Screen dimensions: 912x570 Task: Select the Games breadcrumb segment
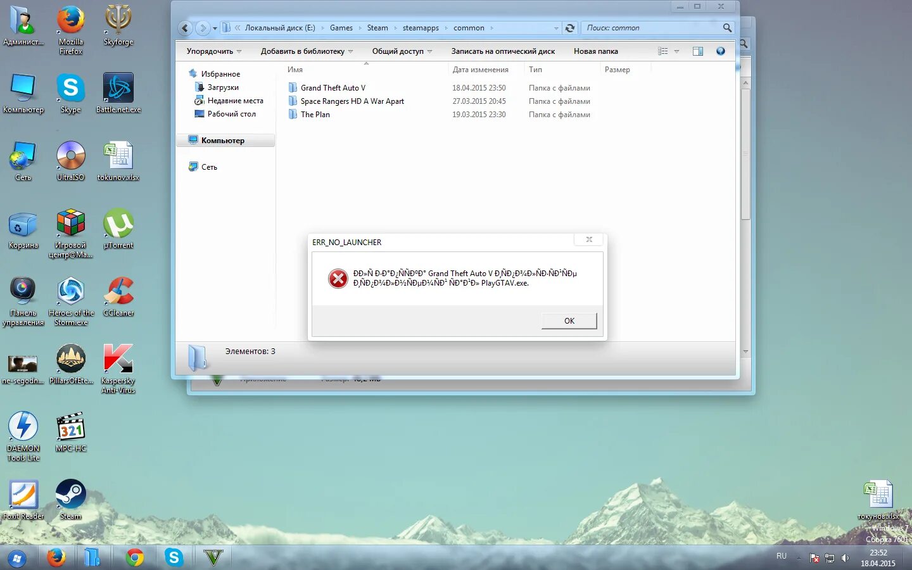[341, 28]
